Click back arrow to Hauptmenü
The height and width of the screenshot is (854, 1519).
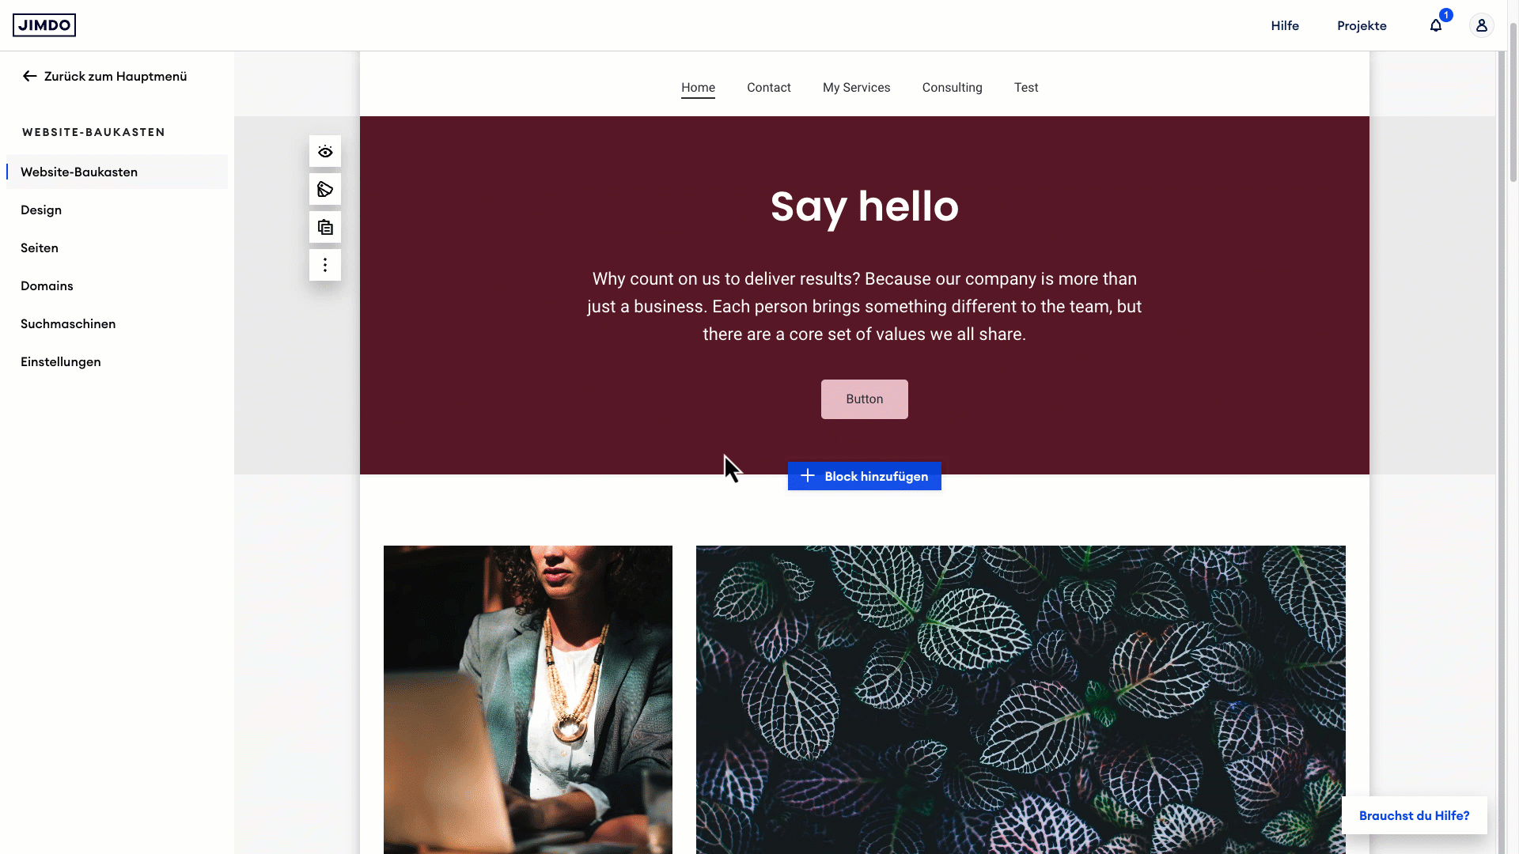click(30, 76)
